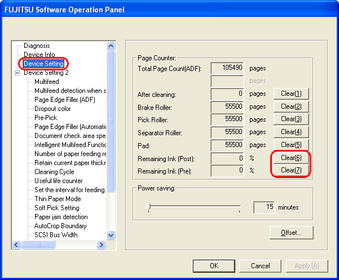Image resolution: width=339 pixels, height=280 pixels.
Task: Select Retain current paper thickness item
Action: [71, 163]
